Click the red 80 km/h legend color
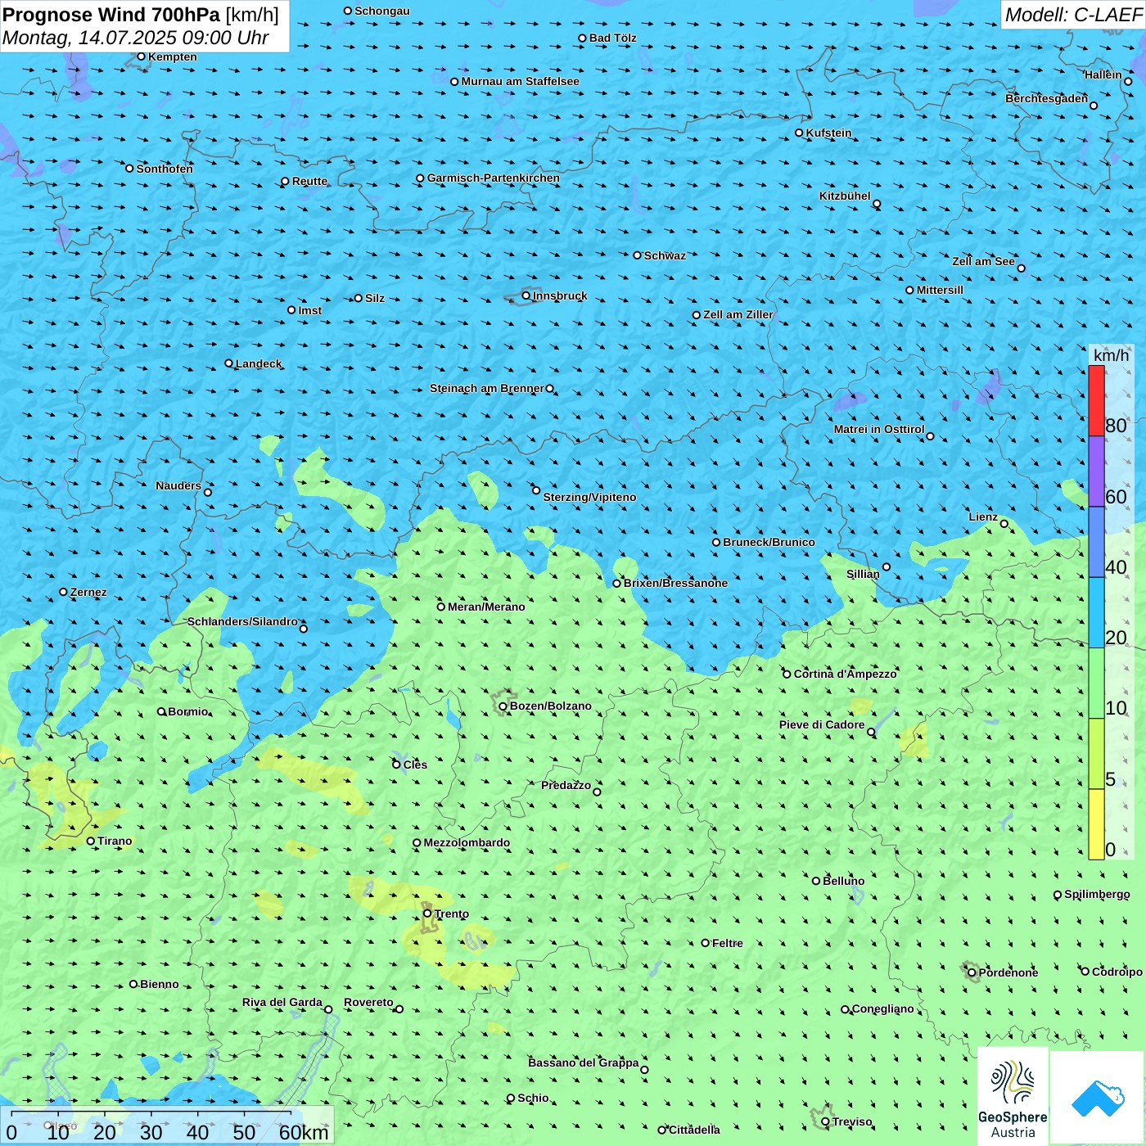Screen dimensions: 1146x1146 click(x=1096, y=400)
